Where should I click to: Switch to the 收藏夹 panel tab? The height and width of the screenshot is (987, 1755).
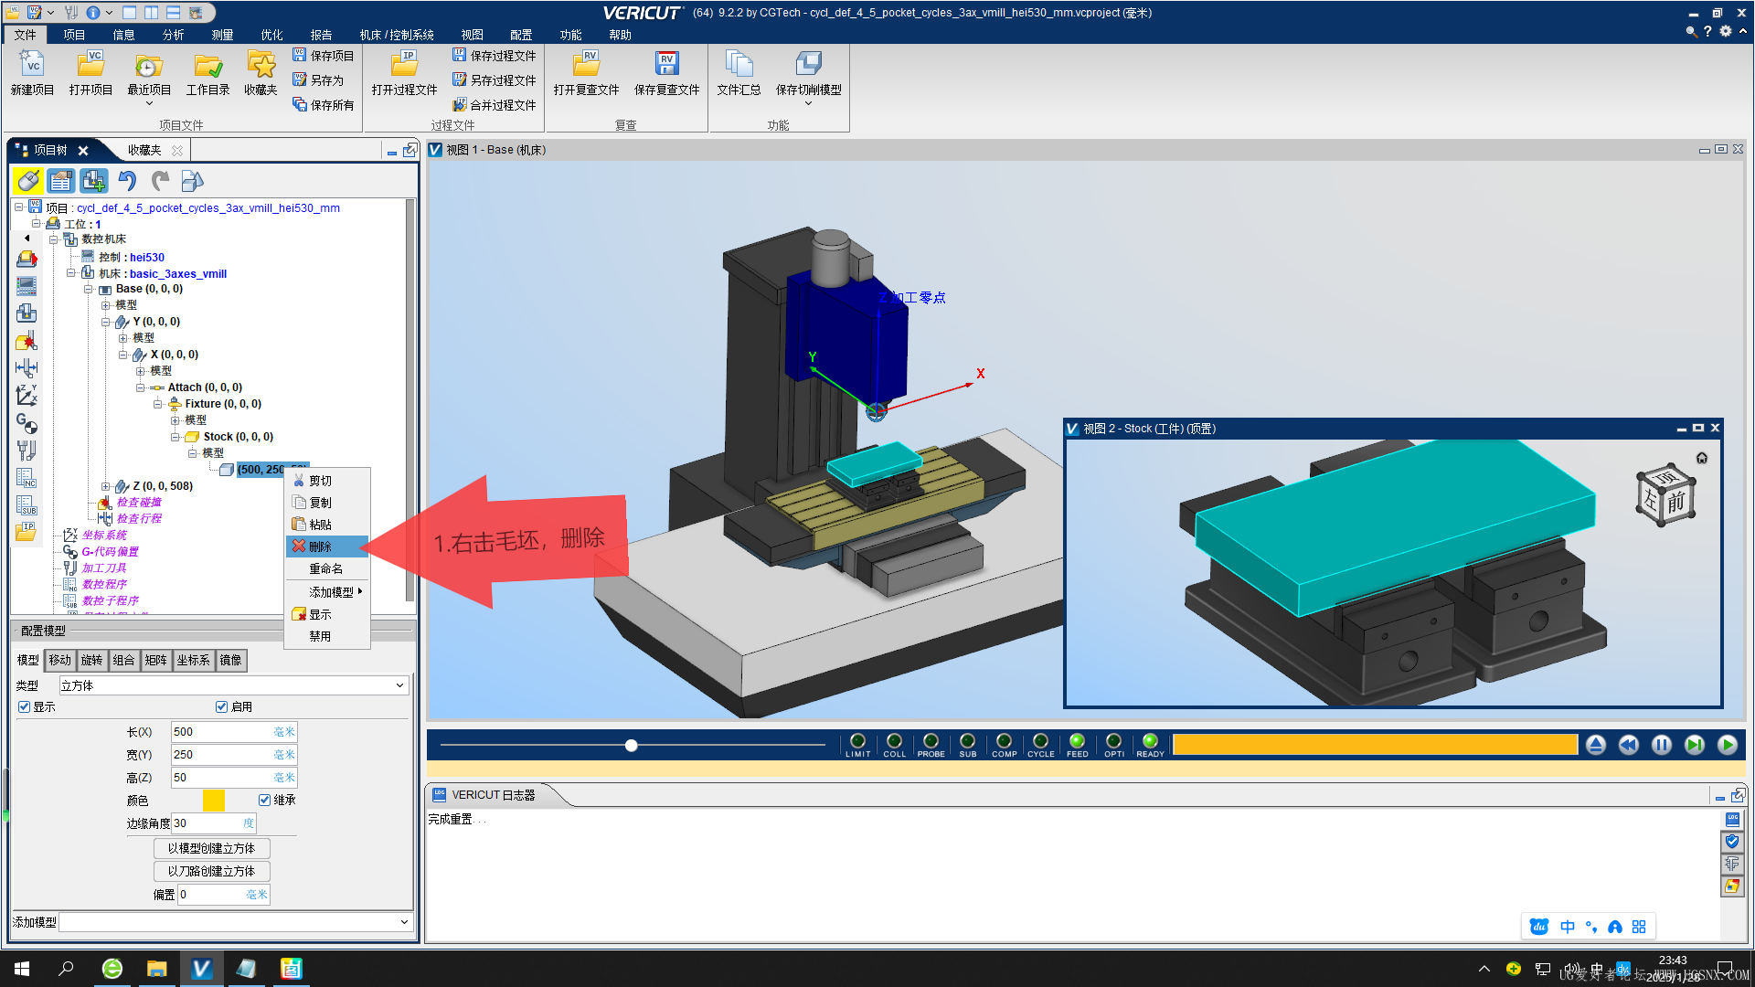(x=144, y=150)
